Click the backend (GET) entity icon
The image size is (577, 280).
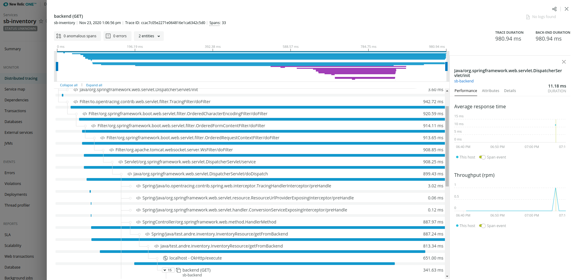click(178, 270)
